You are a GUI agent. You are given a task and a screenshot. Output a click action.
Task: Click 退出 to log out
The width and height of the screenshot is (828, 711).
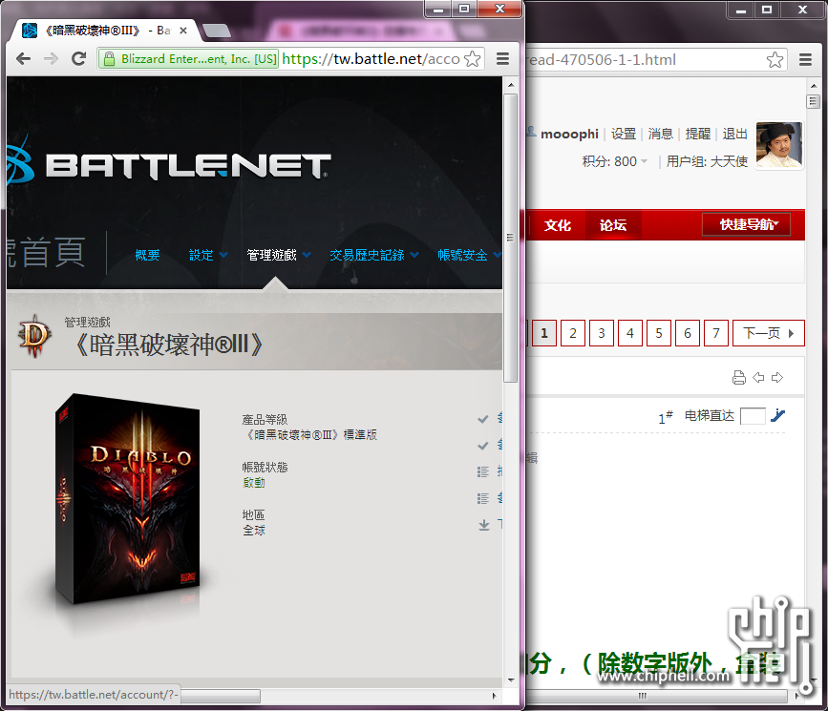735,134
